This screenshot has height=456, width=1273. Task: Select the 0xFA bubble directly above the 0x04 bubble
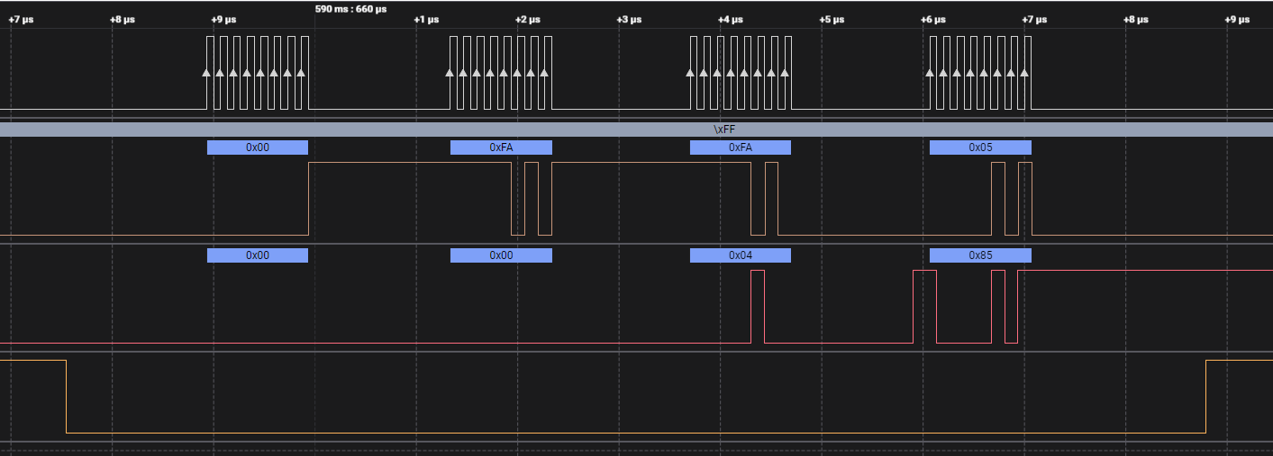point(740,148)
